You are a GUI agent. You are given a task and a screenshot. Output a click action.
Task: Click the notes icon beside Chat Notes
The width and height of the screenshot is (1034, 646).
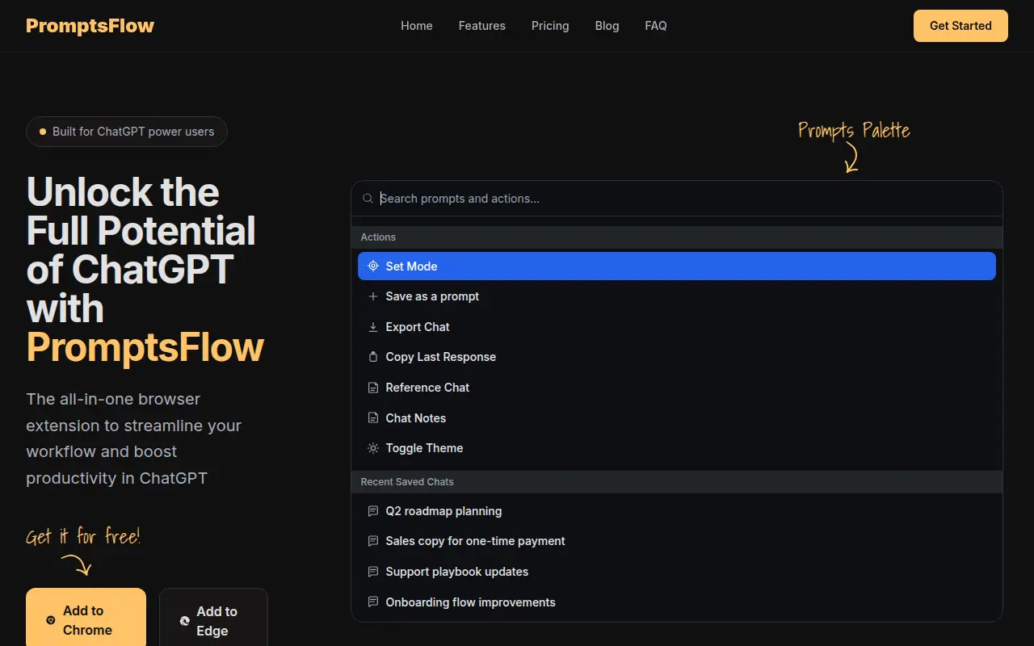pyautogui.click(x=373, y=418)
